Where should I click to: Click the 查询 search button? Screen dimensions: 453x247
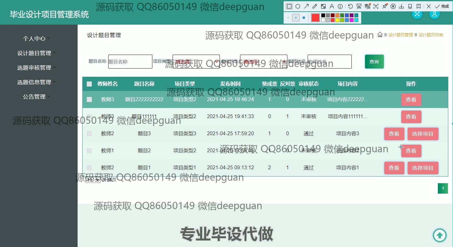[374, 62]
